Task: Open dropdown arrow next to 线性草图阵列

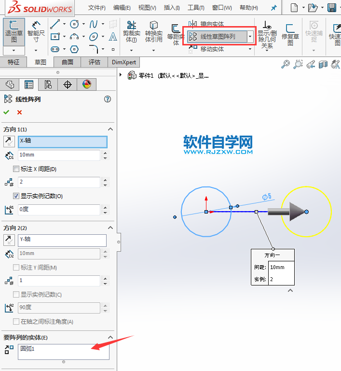Action: pos(250,37)
